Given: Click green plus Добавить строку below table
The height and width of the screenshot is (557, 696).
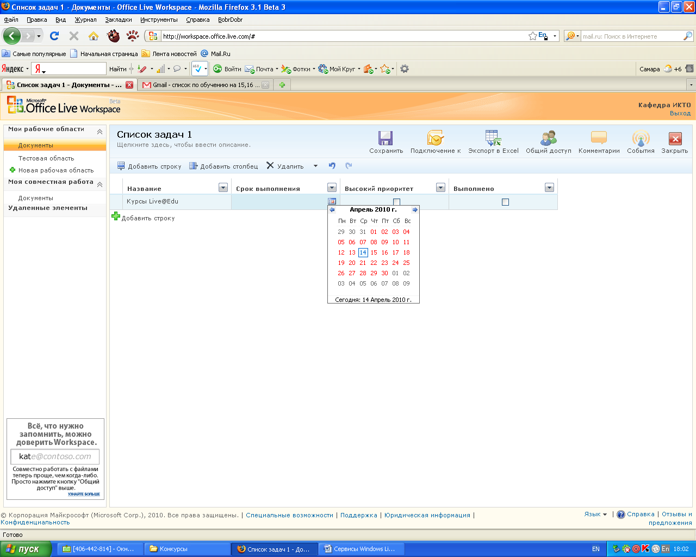Looking at the screenshot, I should pyautogui.click(x=116, y=216).
